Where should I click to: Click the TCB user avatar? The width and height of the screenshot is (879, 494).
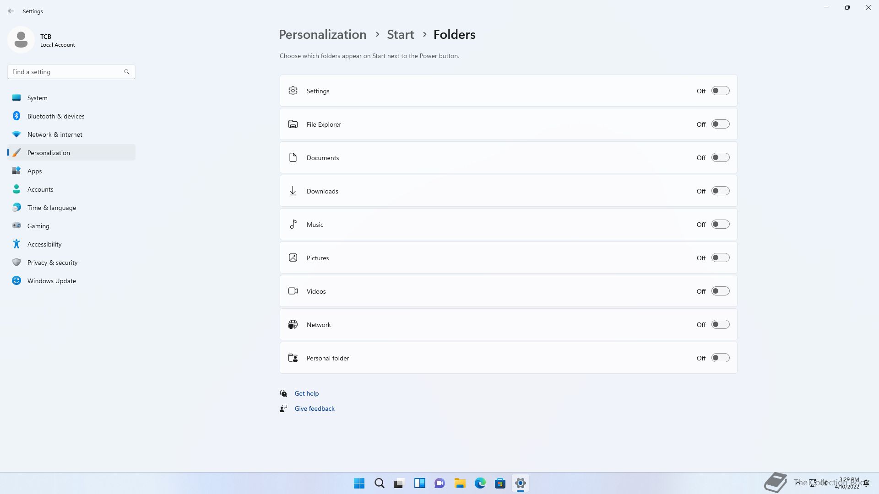point(21,40)
